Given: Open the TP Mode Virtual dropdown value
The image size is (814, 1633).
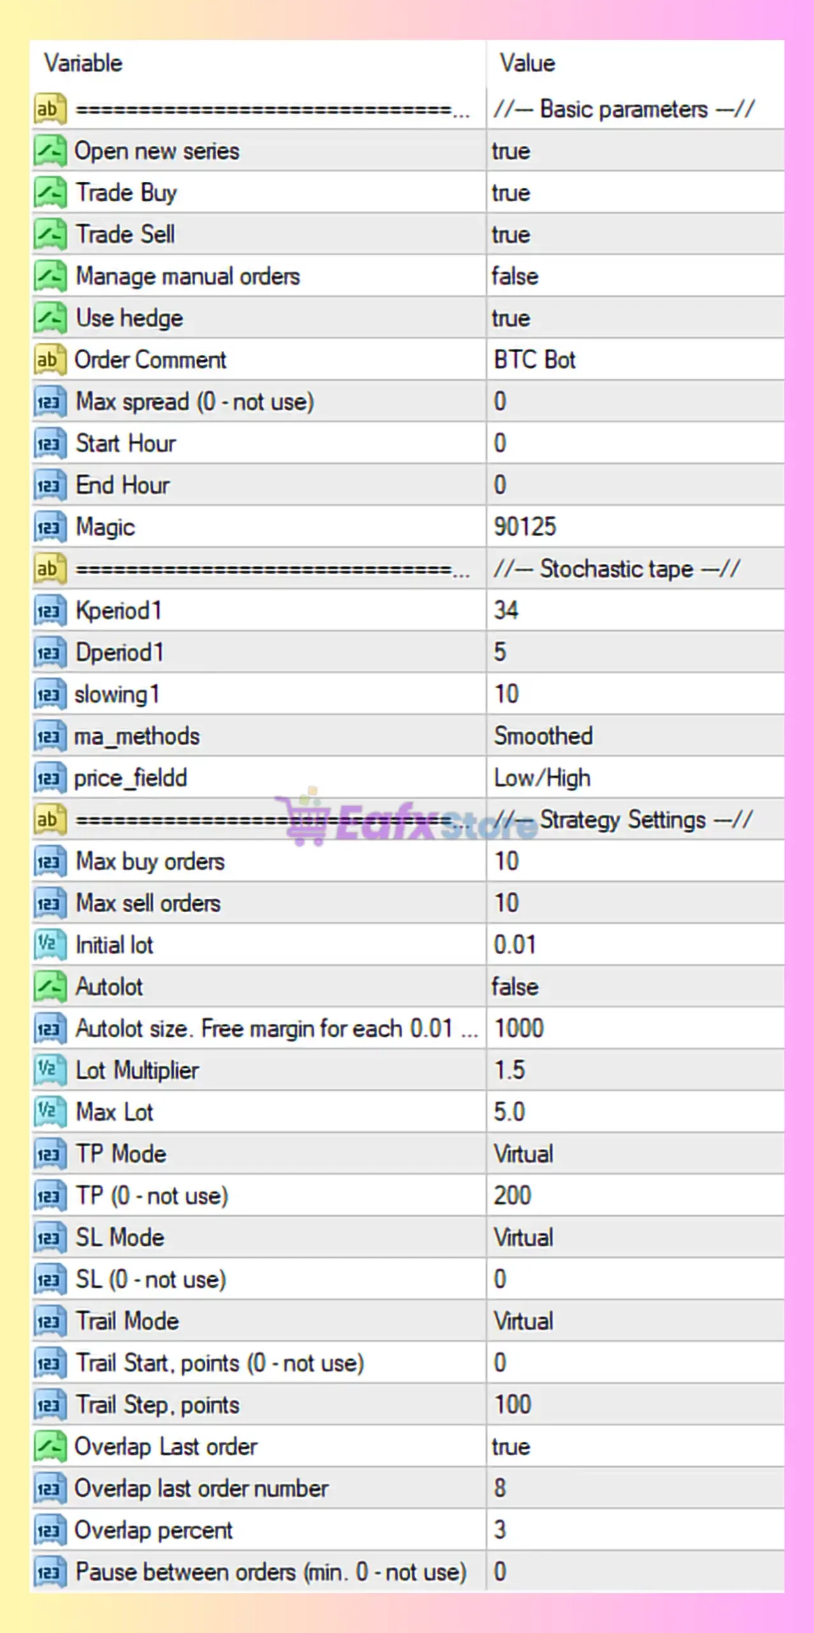Looking at the screenshot, I should pos(524,1154).
